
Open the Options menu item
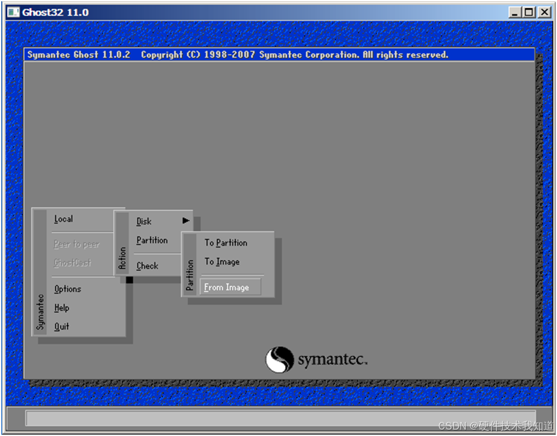click(x=68, y=289)
